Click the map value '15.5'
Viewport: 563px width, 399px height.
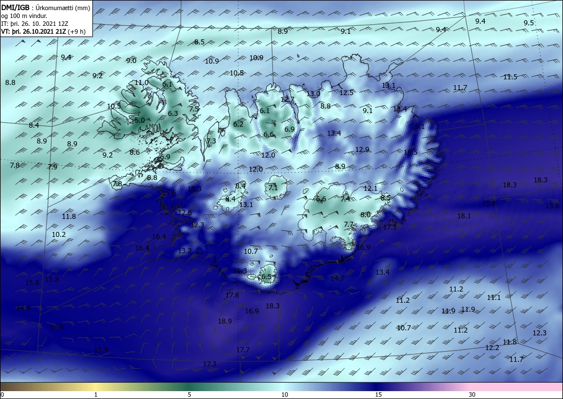coord(410,152)
